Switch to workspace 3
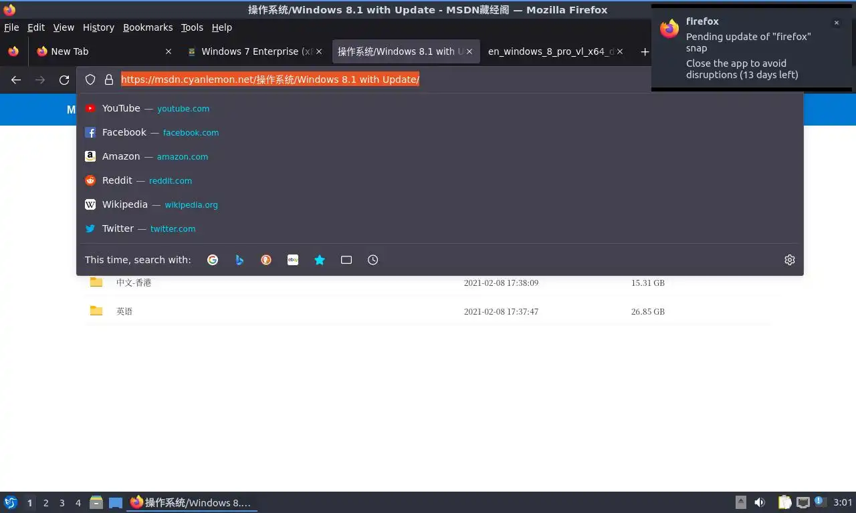856x513 pixels. pos(62,503)
